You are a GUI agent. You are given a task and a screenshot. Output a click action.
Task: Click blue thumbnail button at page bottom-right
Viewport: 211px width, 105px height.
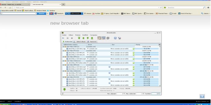click(202, 96)
